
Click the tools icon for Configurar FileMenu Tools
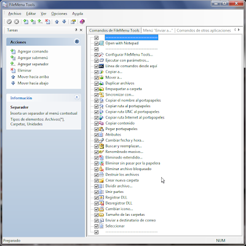coord(101,55)
